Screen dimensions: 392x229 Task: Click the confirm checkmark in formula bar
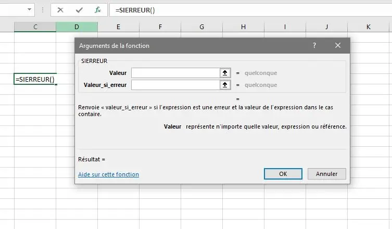click(x=79, y=10)
